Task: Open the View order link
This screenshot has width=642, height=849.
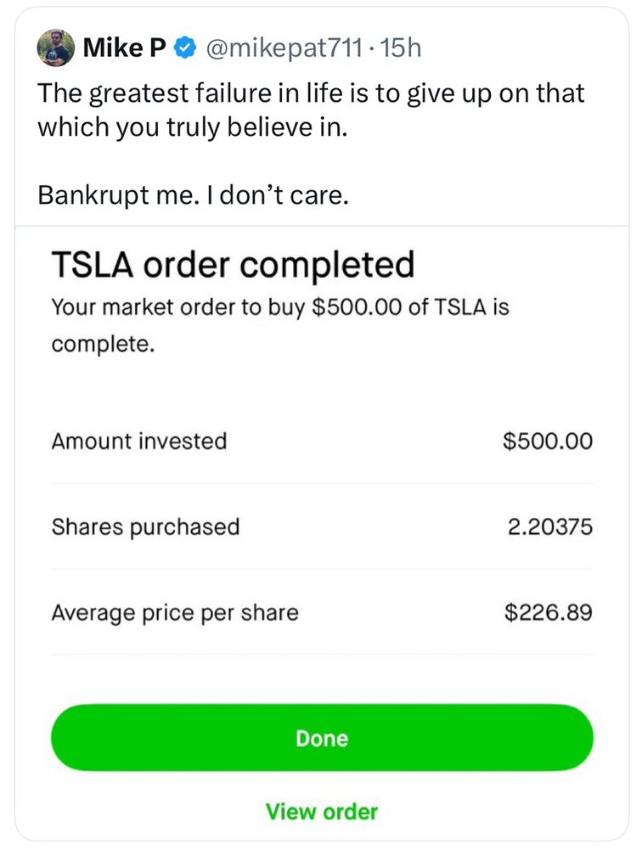Action: 322,811
